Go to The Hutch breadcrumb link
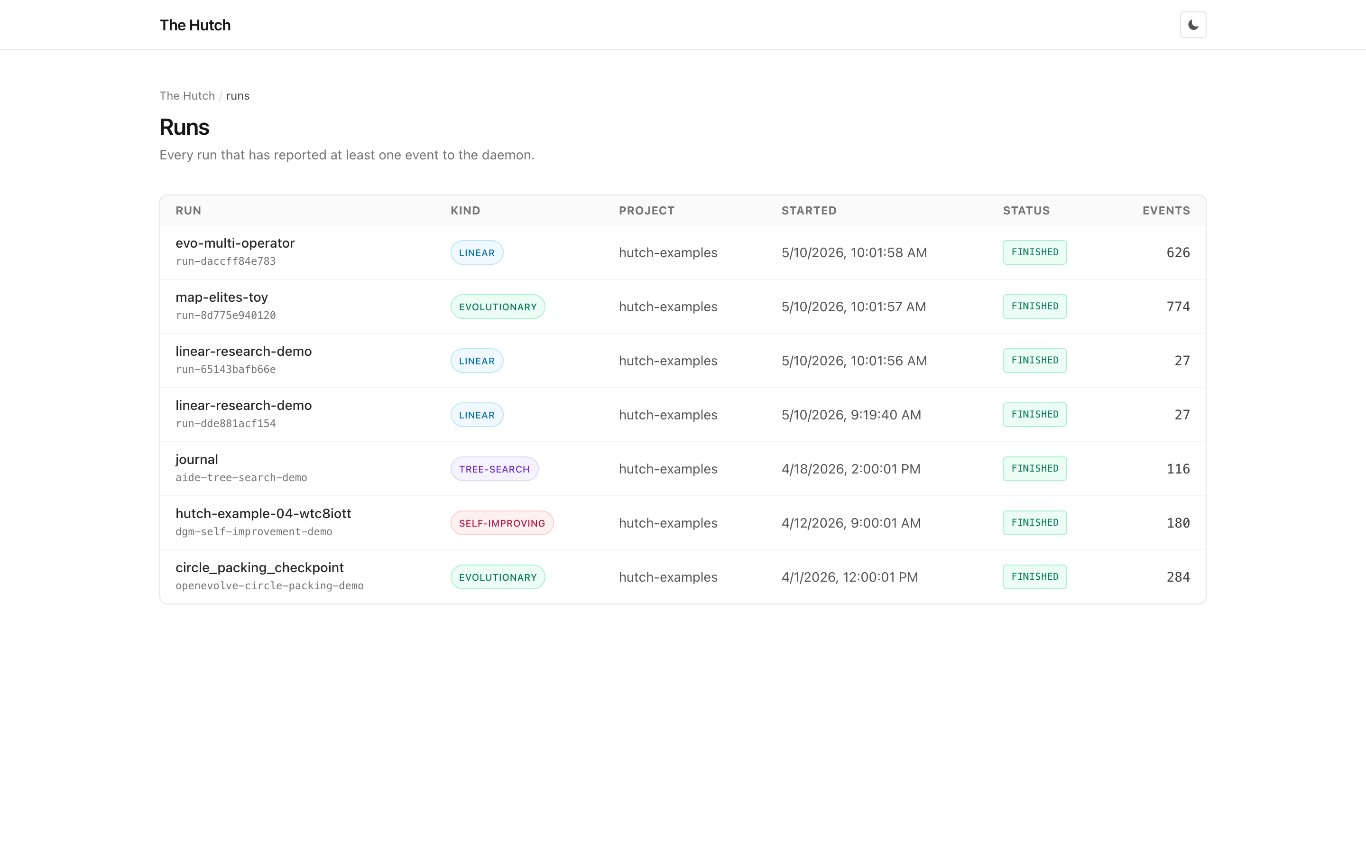 coord(187,95)
